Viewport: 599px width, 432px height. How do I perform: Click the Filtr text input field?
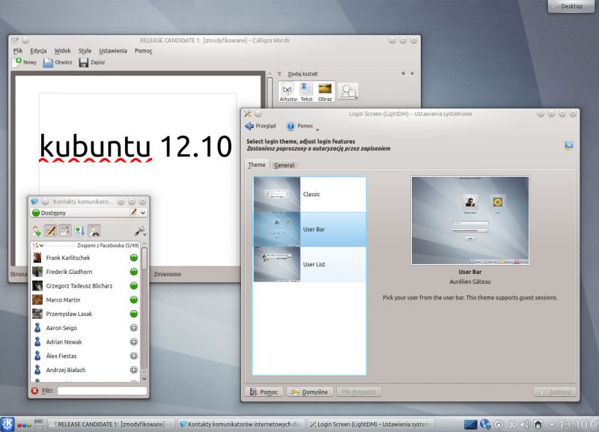pyautogui.click(x=102, y=391)
